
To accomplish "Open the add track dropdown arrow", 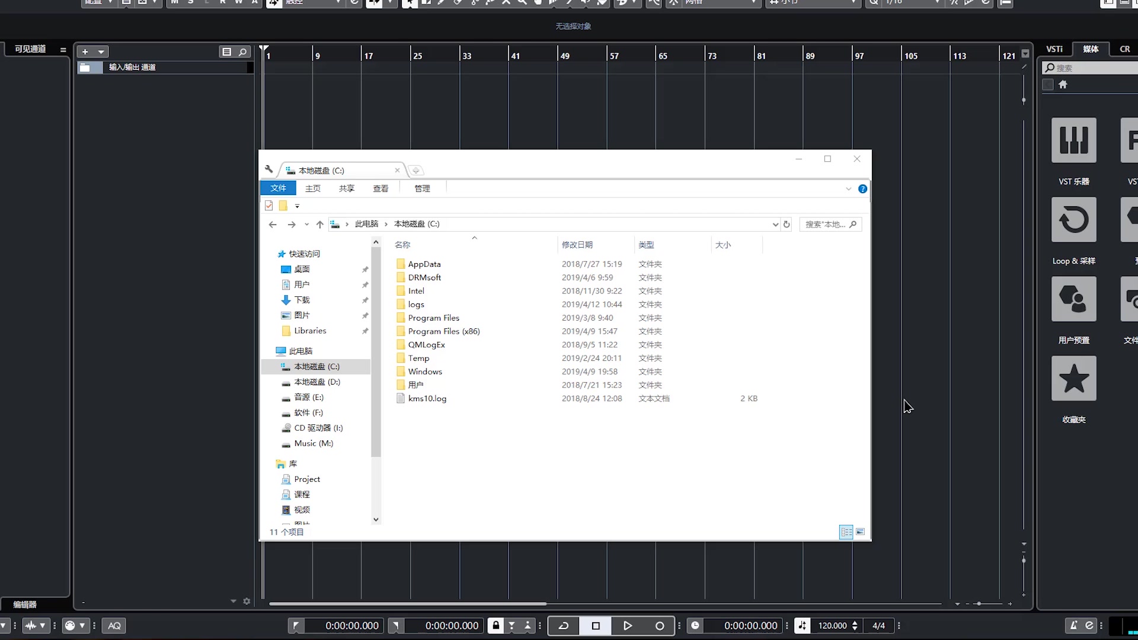I will click(101, 52).
